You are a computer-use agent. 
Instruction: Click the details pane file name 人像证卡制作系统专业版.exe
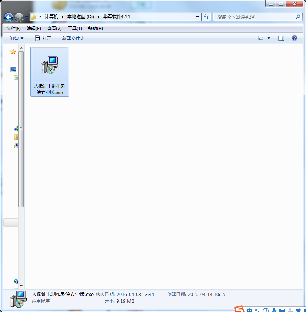[x=63, y=295]
